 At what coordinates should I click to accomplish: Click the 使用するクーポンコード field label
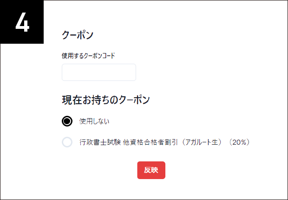tap(88, 55)
